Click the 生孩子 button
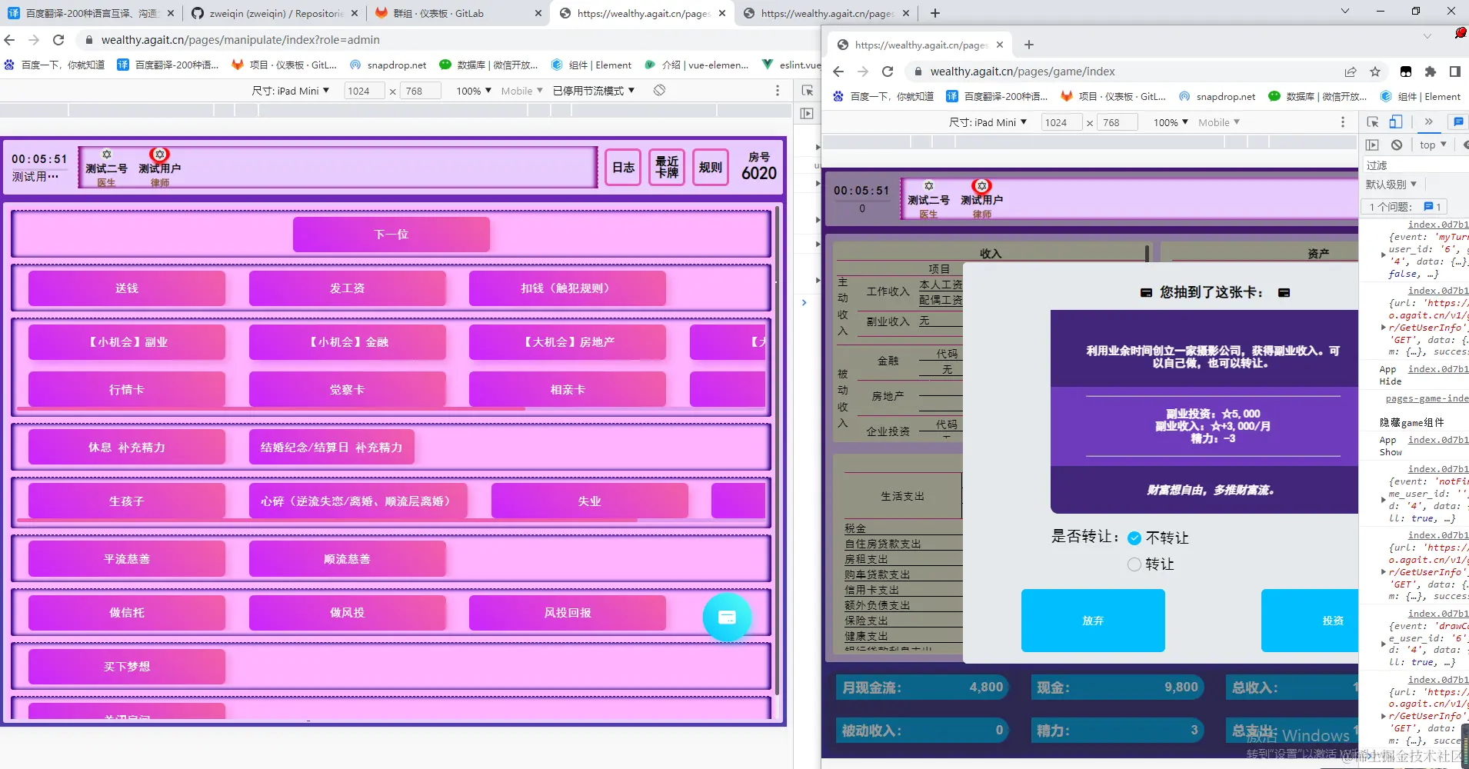The width and height of the screenshot is (1469, 769). (127, 501)
